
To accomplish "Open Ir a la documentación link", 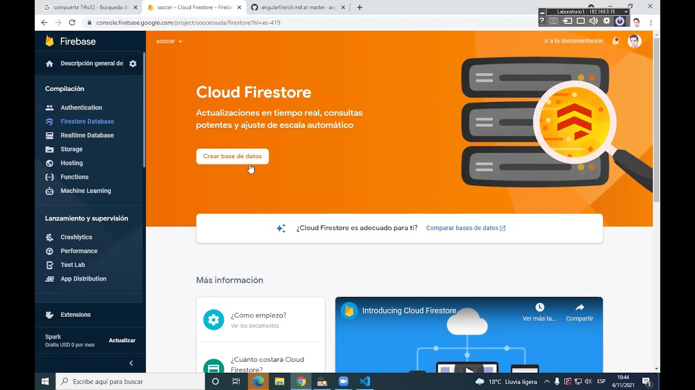I will (573, 41).
